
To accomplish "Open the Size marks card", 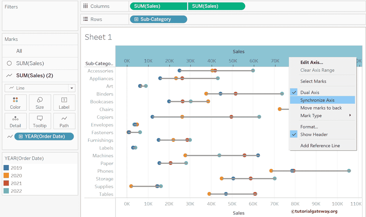I will point(40,102).
